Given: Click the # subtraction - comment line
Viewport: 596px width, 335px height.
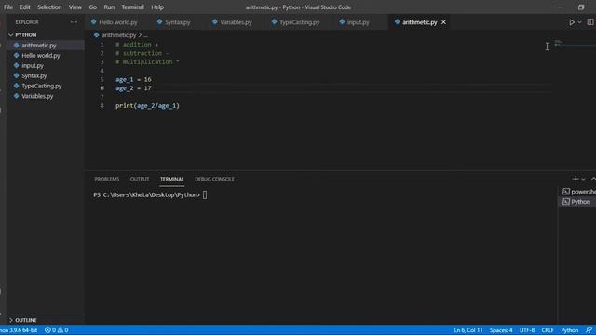Looking at the screenshot, I should click(142, 53).
